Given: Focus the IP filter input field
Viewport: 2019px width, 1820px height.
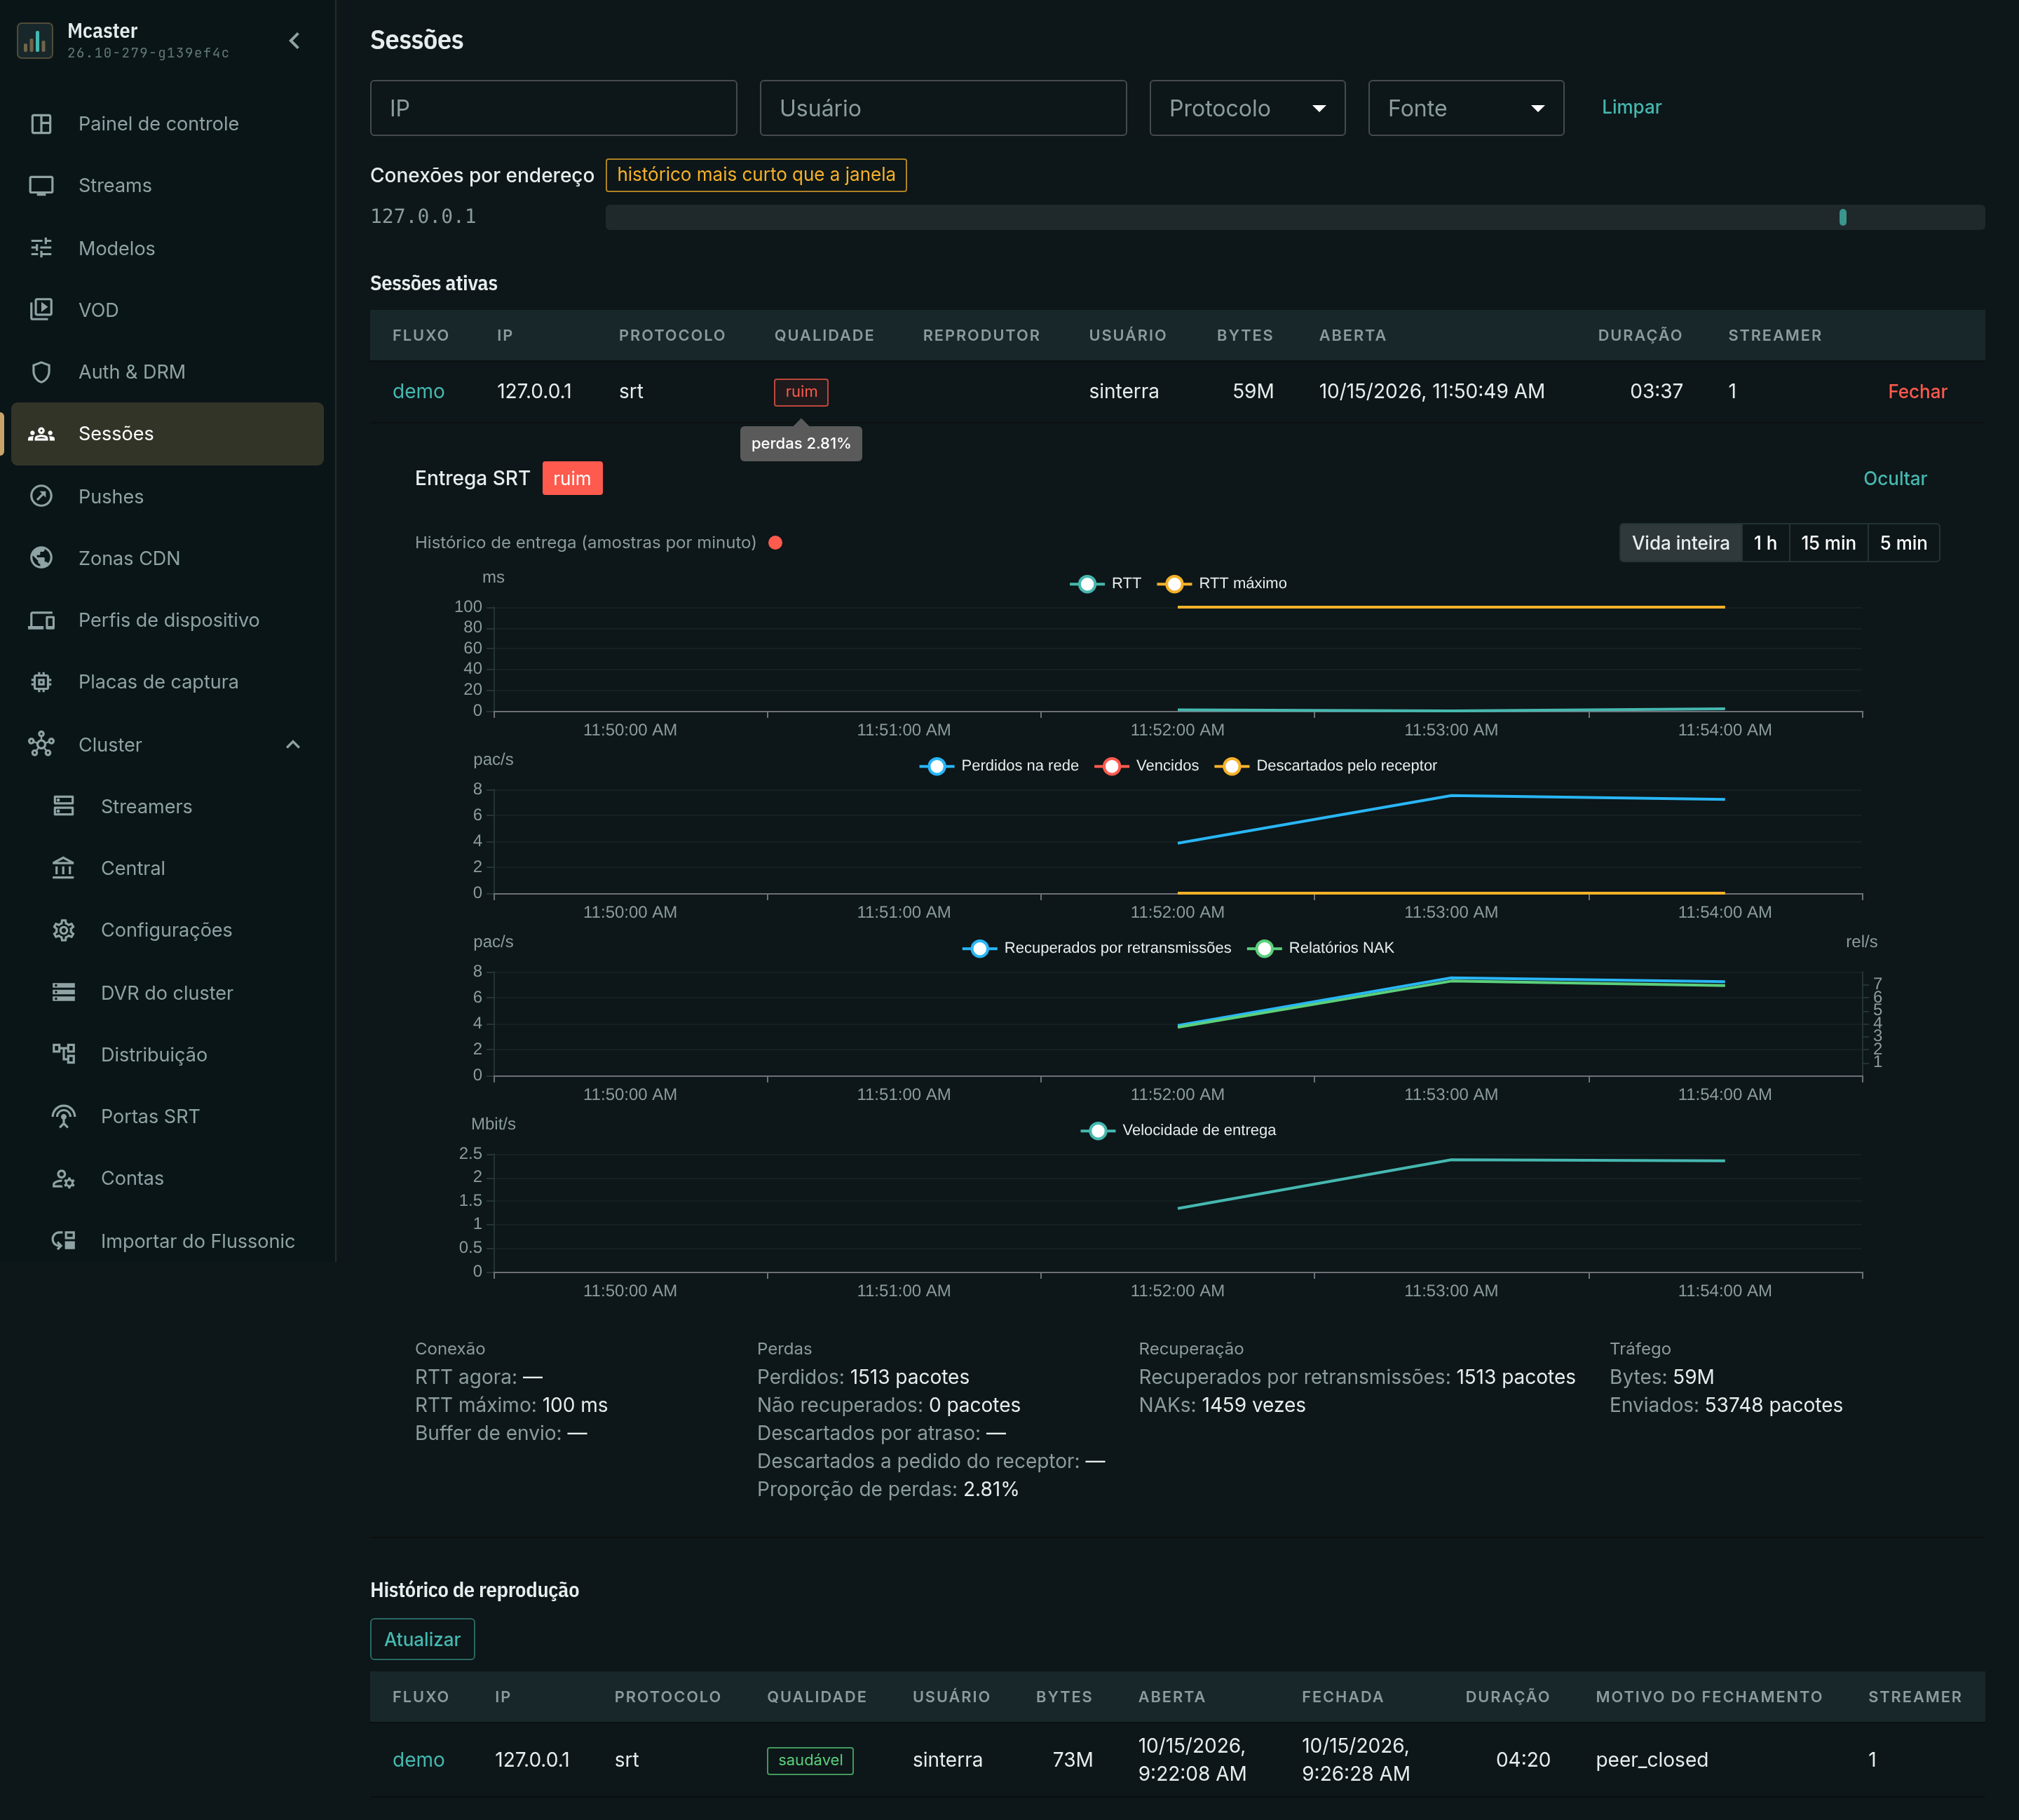Looking at the screenshot, I should pyautogui.click(x=553, y=108).
